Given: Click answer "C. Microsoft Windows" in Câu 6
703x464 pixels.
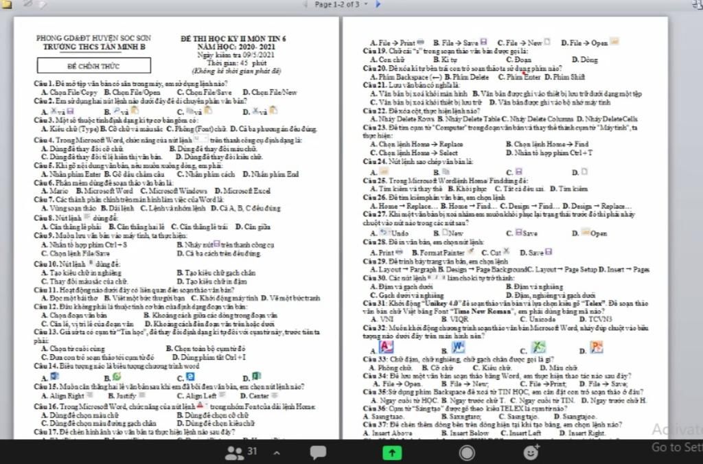Looking at the screenshot, I should [174, 191].
